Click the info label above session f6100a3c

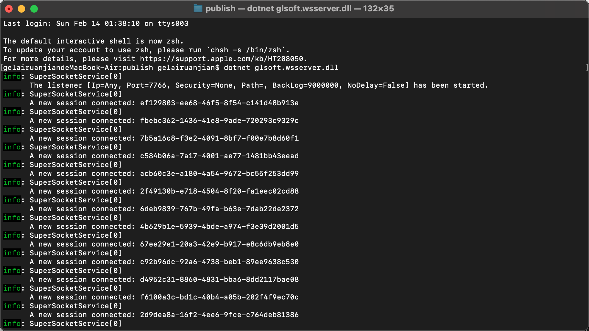click(12, 288)
